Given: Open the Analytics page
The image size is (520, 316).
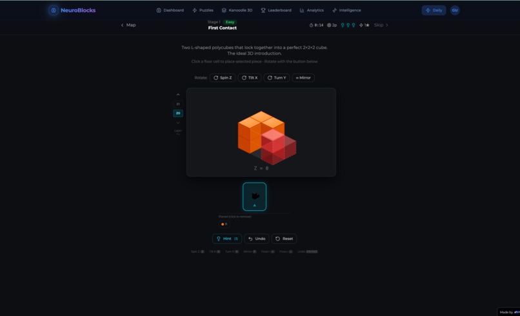Looking at the screenshot, I should [x=312, y=10].
